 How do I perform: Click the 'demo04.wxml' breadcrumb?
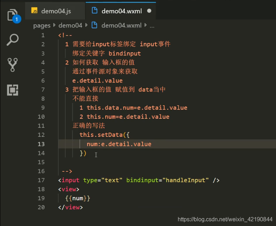(x=122, y=25)
